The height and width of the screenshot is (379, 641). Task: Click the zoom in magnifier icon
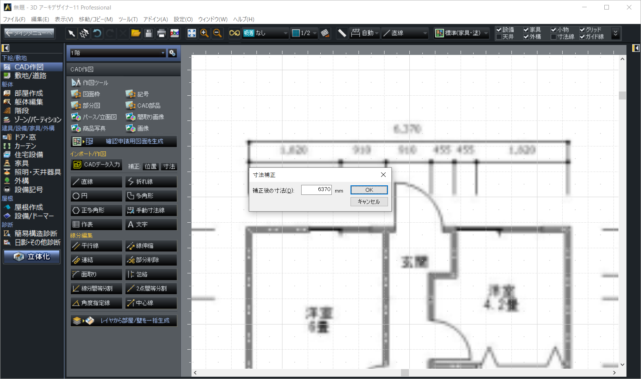[x=204, y=34]
